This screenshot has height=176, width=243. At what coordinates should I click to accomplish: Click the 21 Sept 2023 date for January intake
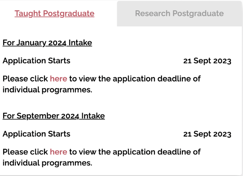(207, 61)
